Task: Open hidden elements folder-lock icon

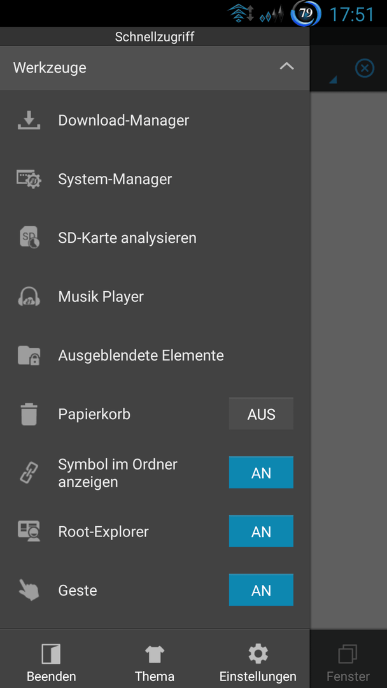Action: click(29, 355)
